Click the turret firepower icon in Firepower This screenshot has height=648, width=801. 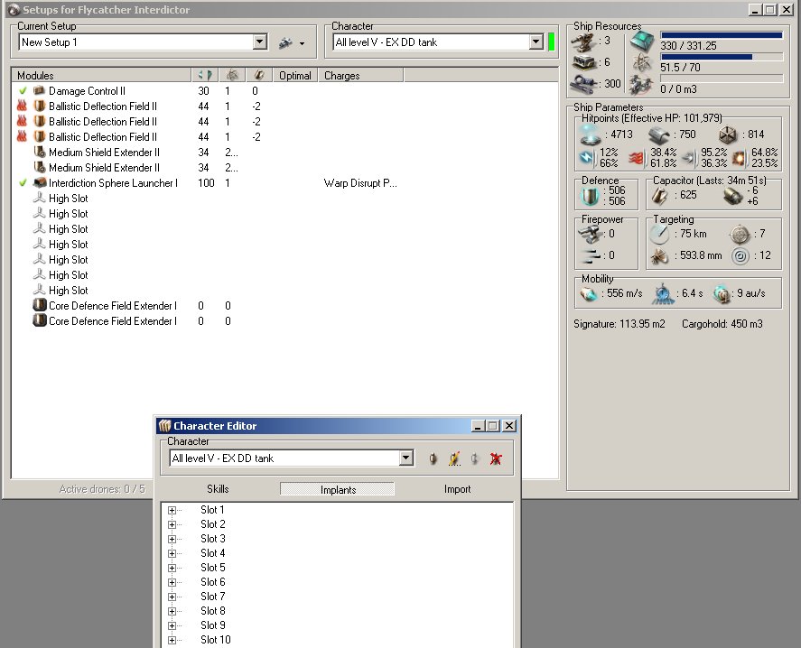pos(591,235)
